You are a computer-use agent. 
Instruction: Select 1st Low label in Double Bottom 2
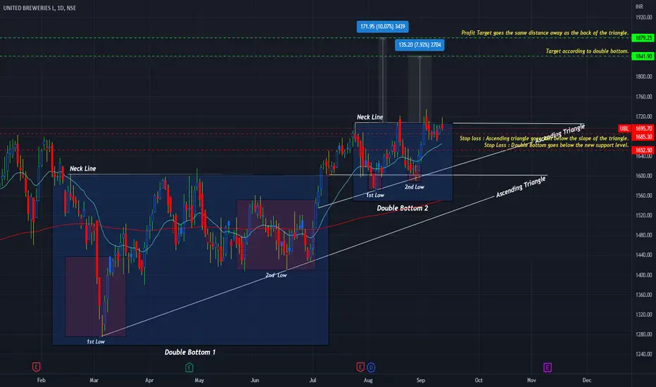pos(375,195)
